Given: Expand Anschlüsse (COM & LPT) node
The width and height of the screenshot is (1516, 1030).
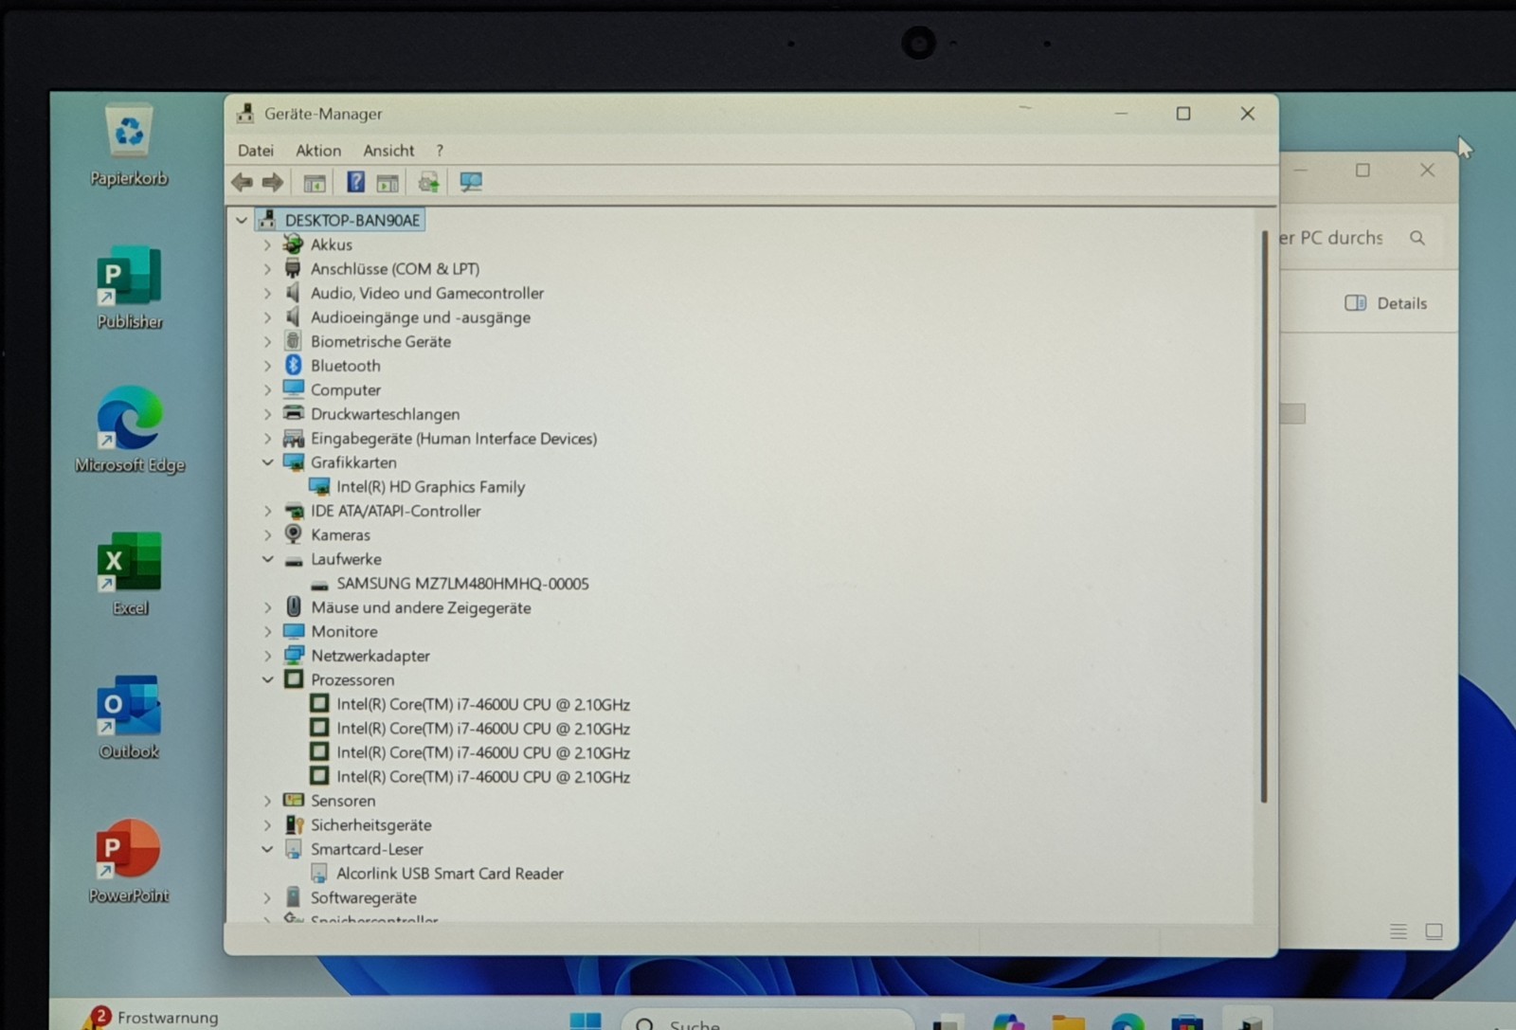Looking at the screenshot, I should click(x=267, y=269).
